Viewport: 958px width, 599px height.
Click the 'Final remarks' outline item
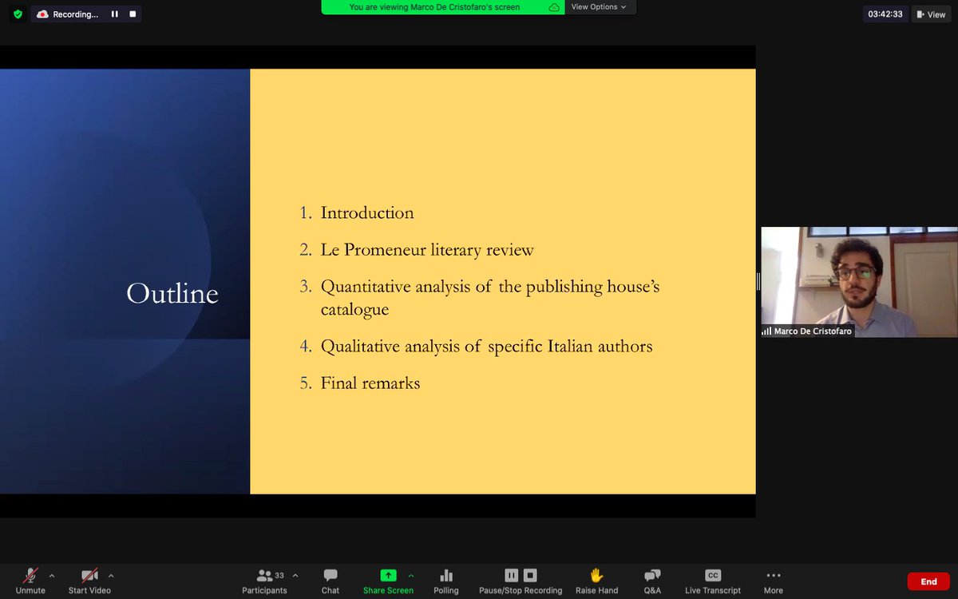click(370, 383)
